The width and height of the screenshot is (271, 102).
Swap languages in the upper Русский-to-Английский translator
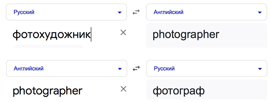click(136, 12)
